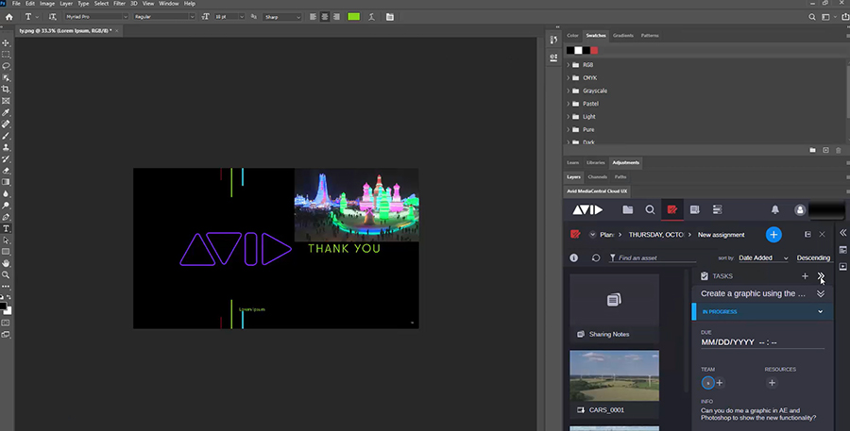Click the green text color swatch
The height and width of the screenshot is (431, 850).
(354, 17)
